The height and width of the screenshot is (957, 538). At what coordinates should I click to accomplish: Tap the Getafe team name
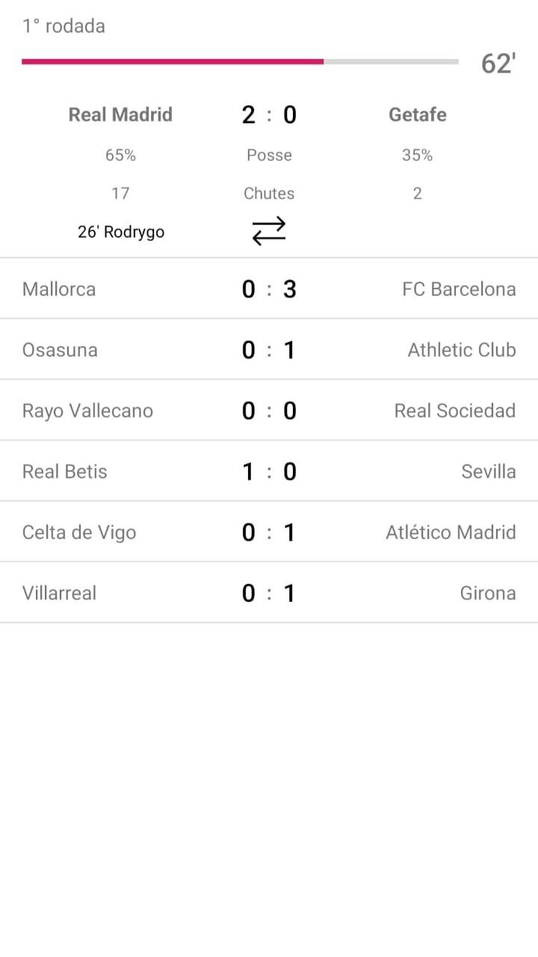click(417, 114)
